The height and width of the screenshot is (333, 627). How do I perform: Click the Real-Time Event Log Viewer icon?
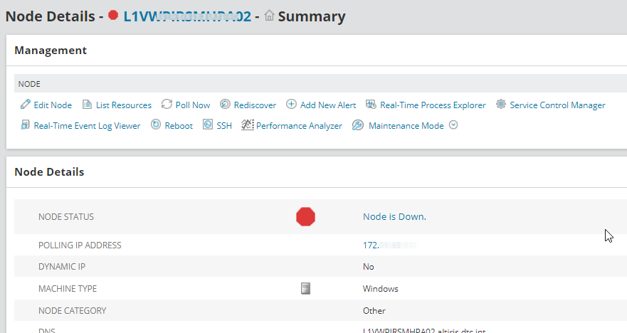[x=25, y=125]
